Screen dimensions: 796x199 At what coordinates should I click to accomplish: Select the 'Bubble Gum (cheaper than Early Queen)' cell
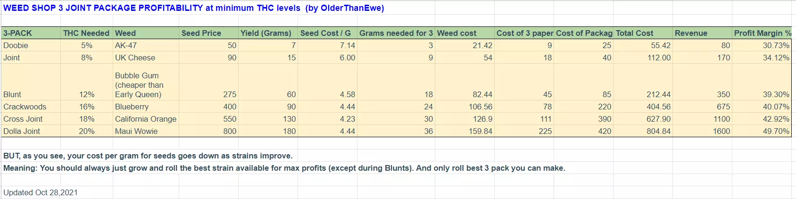point(145,85)
